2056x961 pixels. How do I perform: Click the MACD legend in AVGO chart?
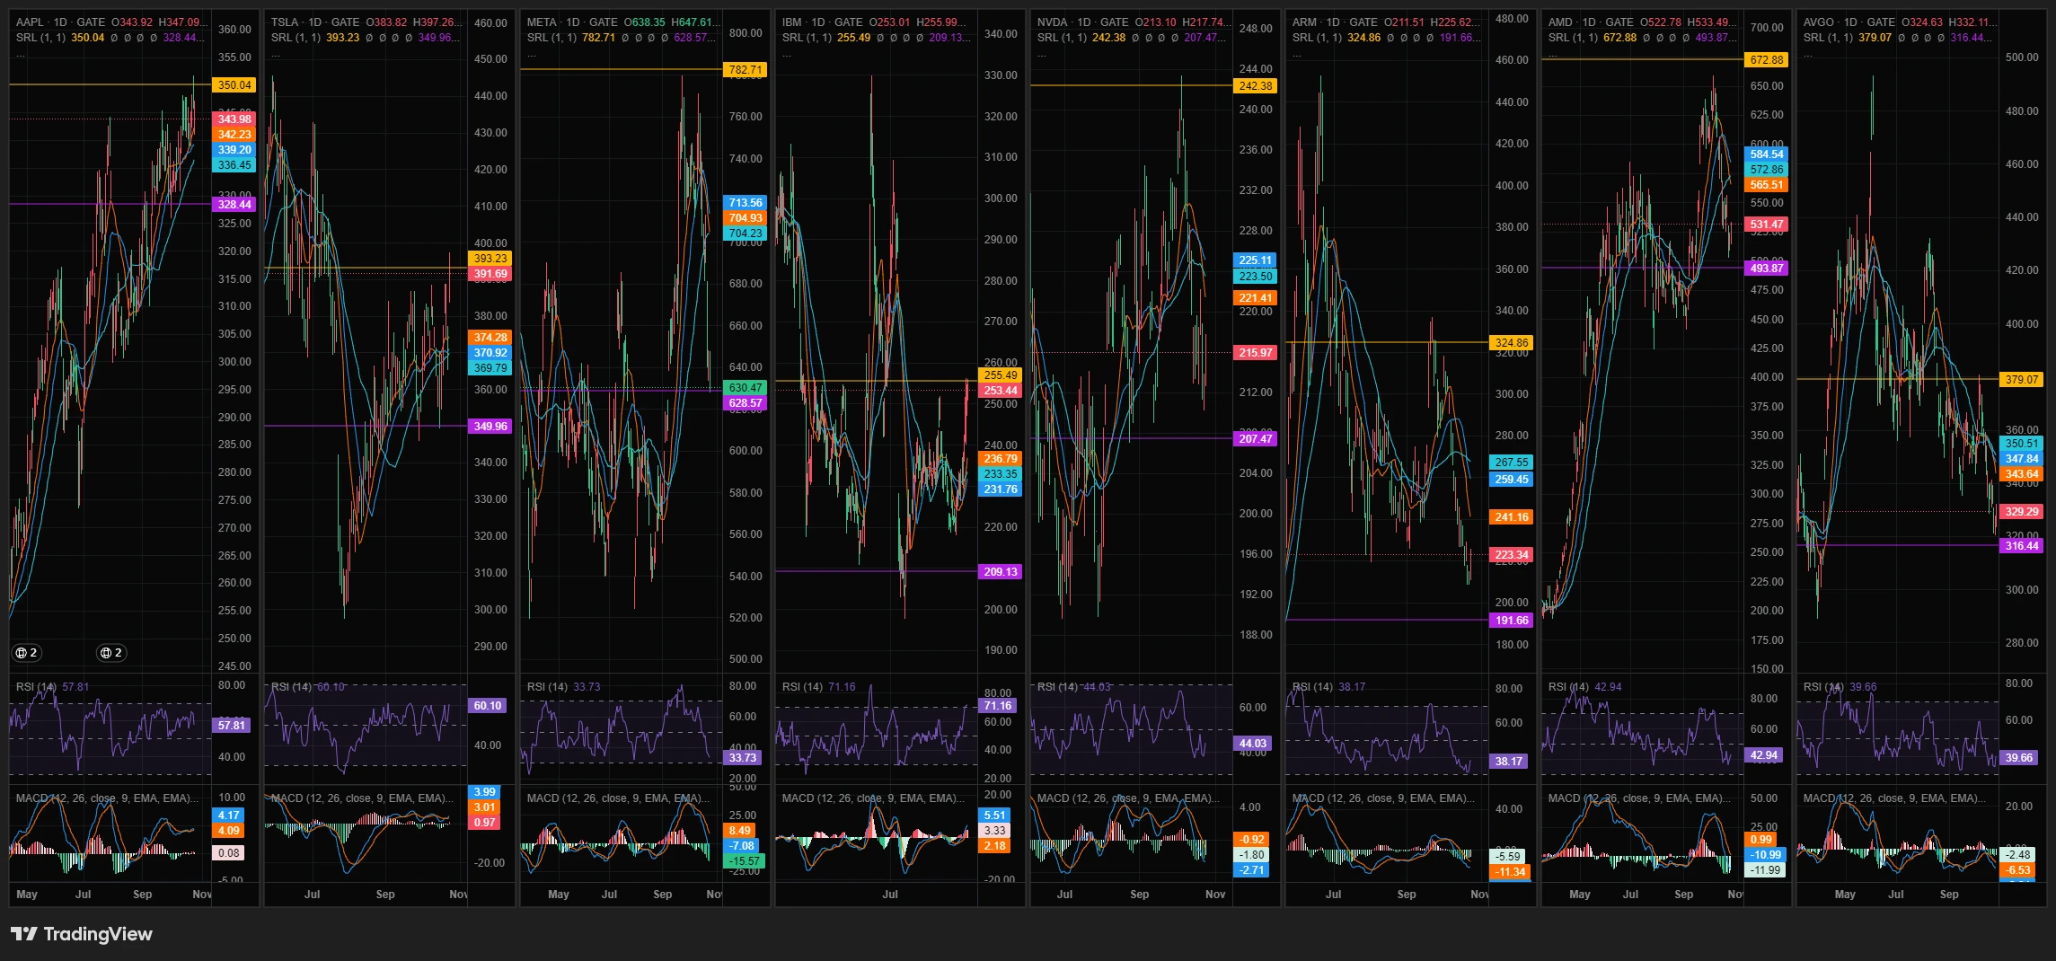pyautogui.click(x=1894, y=798)
